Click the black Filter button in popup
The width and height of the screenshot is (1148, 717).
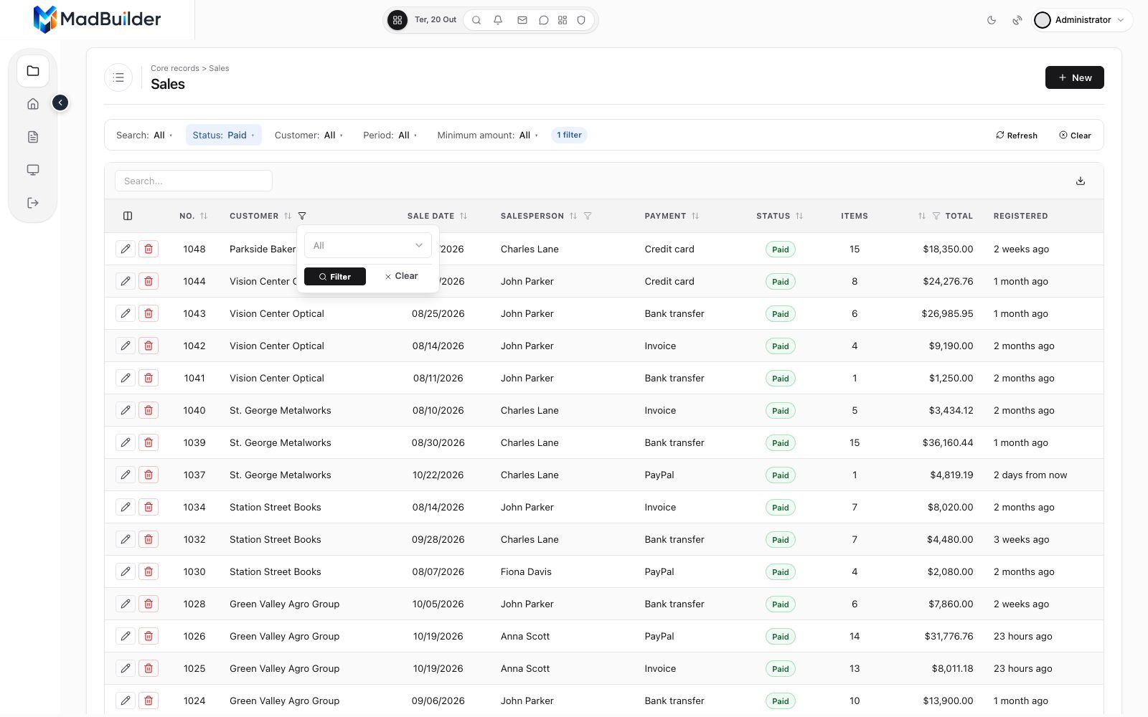(335, 276)
